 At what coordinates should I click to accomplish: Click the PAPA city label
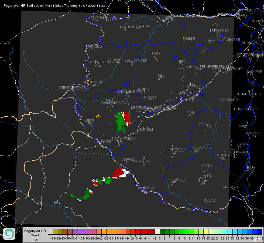click(156, 54)
